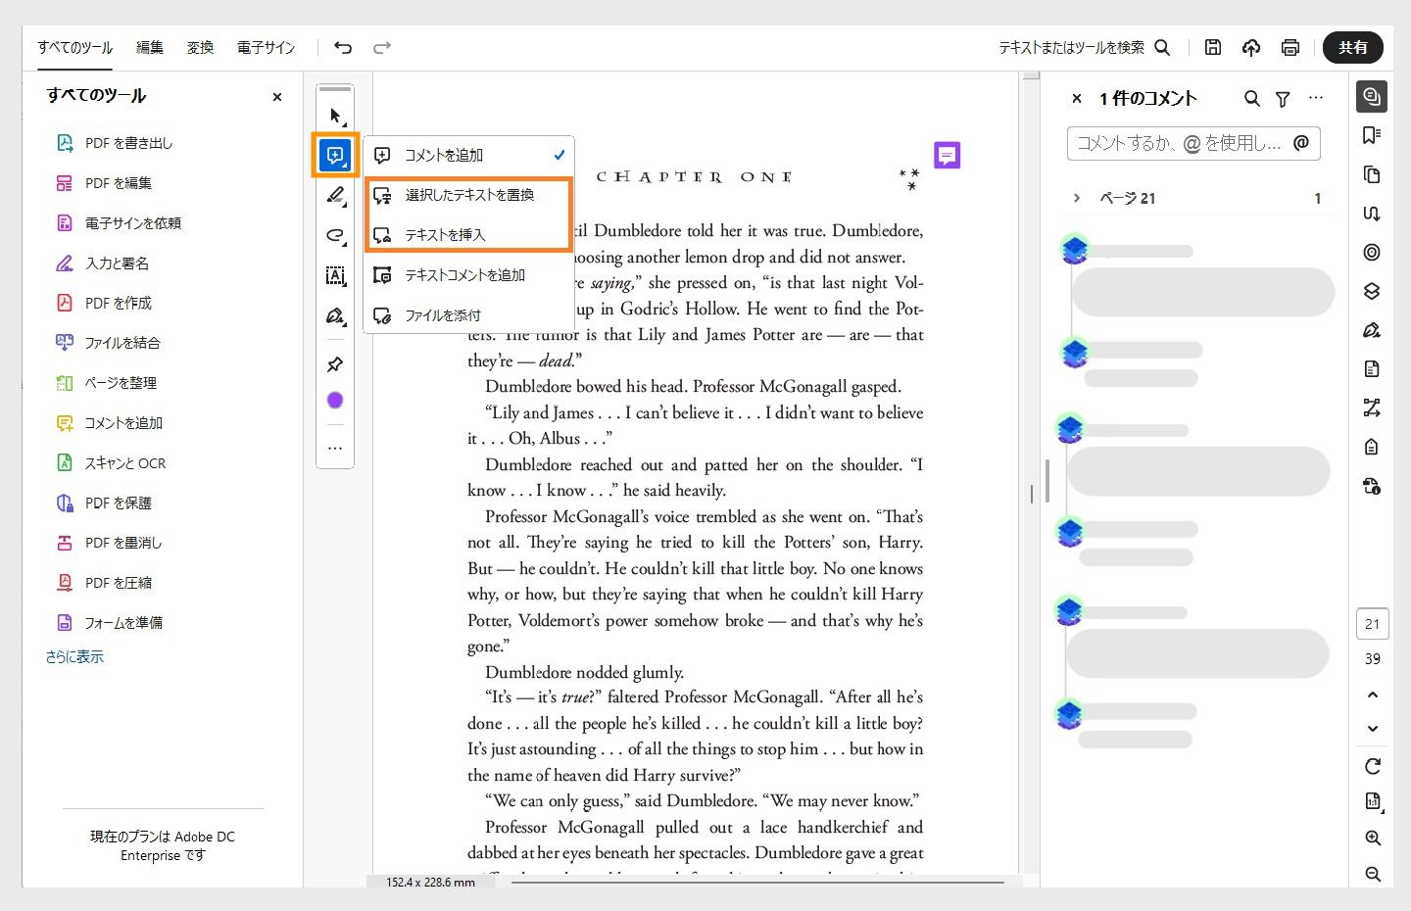Open comments panel more options
This screenshot has height=911, width=1411.
click(1316, 98)
